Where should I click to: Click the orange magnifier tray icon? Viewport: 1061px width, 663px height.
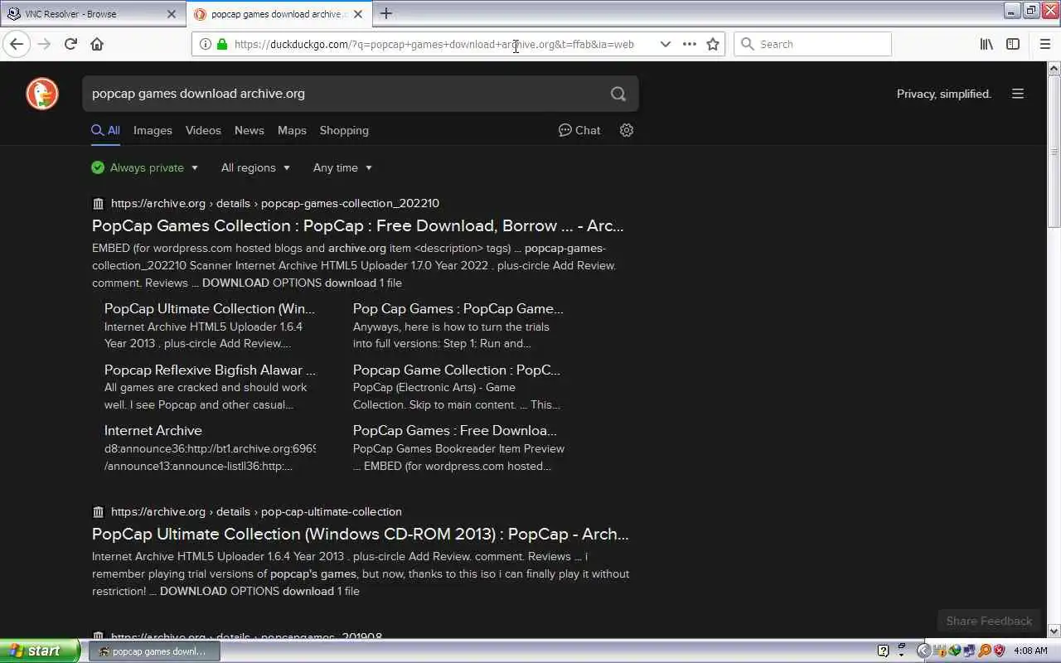point(986,651)
